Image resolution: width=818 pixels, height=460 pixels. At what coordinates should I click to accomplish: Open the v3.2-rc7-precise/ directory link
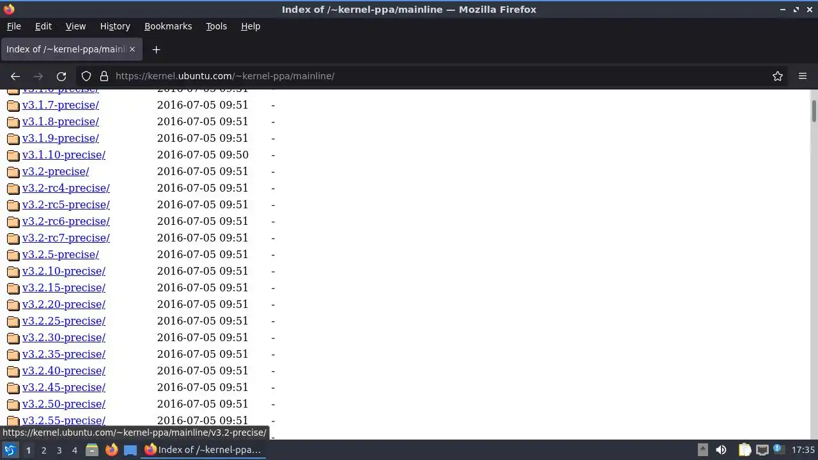66,238
